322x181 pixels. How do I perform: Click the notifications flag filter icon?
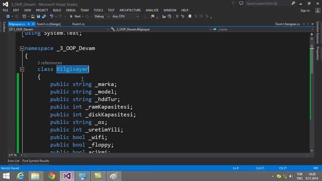tap(233, 4)
